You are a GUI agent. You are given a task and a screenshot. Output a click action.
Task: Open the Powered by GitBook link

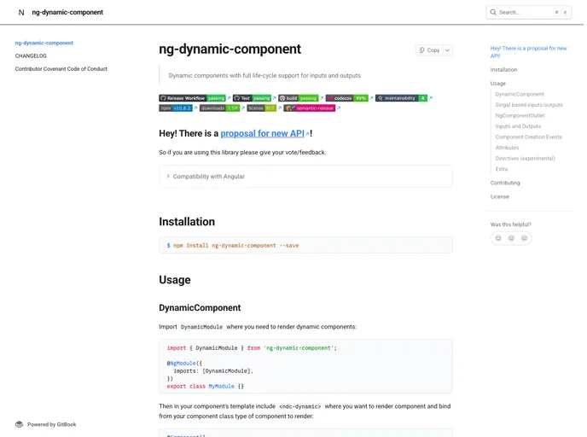pyautogui.click(x=46, y=424)
